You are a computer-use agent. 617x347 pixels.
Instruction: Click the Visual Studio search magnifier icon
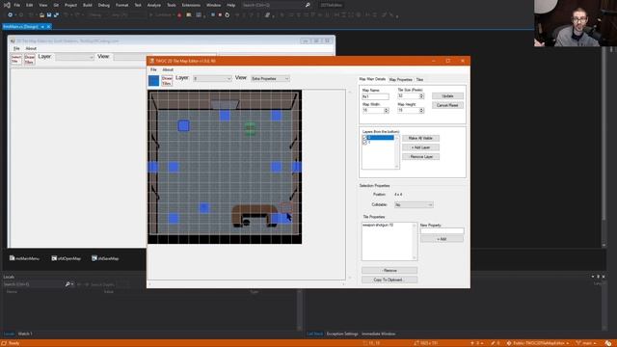[308, 5]
